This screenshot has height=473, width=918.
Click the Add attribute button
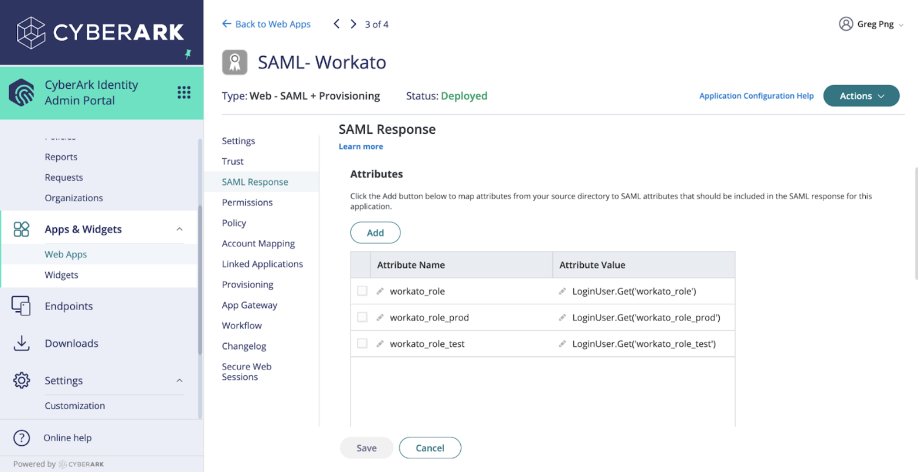coord(375,232)
